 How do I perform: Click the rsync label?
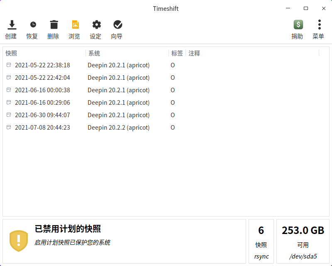click(261, 256)
